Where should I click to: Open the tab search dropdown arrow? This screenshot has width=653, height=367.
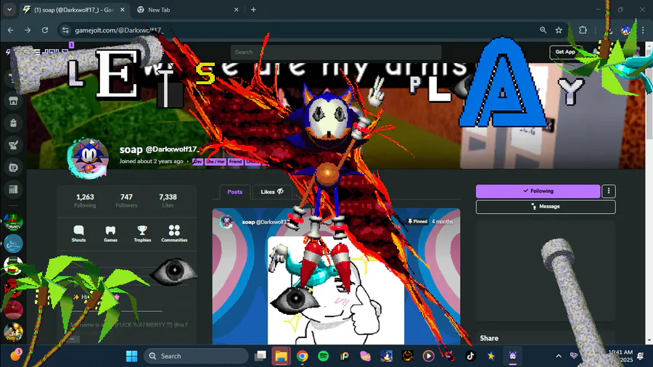pos(9,9)
